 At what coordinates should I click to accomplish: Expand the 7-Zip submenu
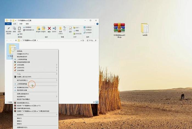pyautogui.click(x=57, y=74)
